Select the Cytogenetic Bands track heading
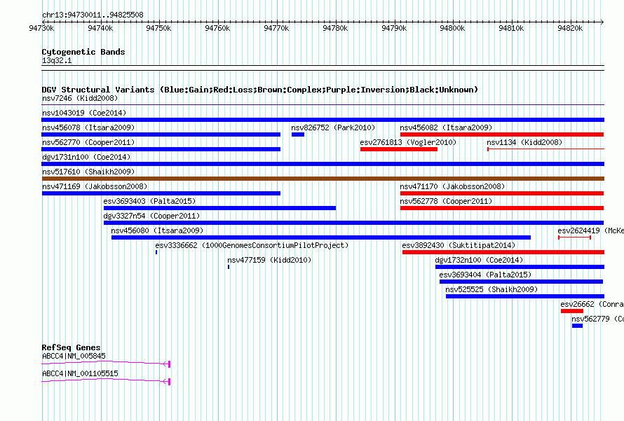624x421 pixels. 83,52
